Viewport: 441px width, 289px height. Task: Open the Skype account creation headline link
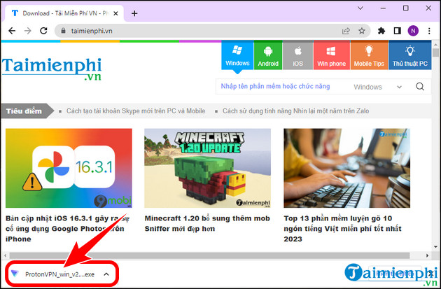136,111
